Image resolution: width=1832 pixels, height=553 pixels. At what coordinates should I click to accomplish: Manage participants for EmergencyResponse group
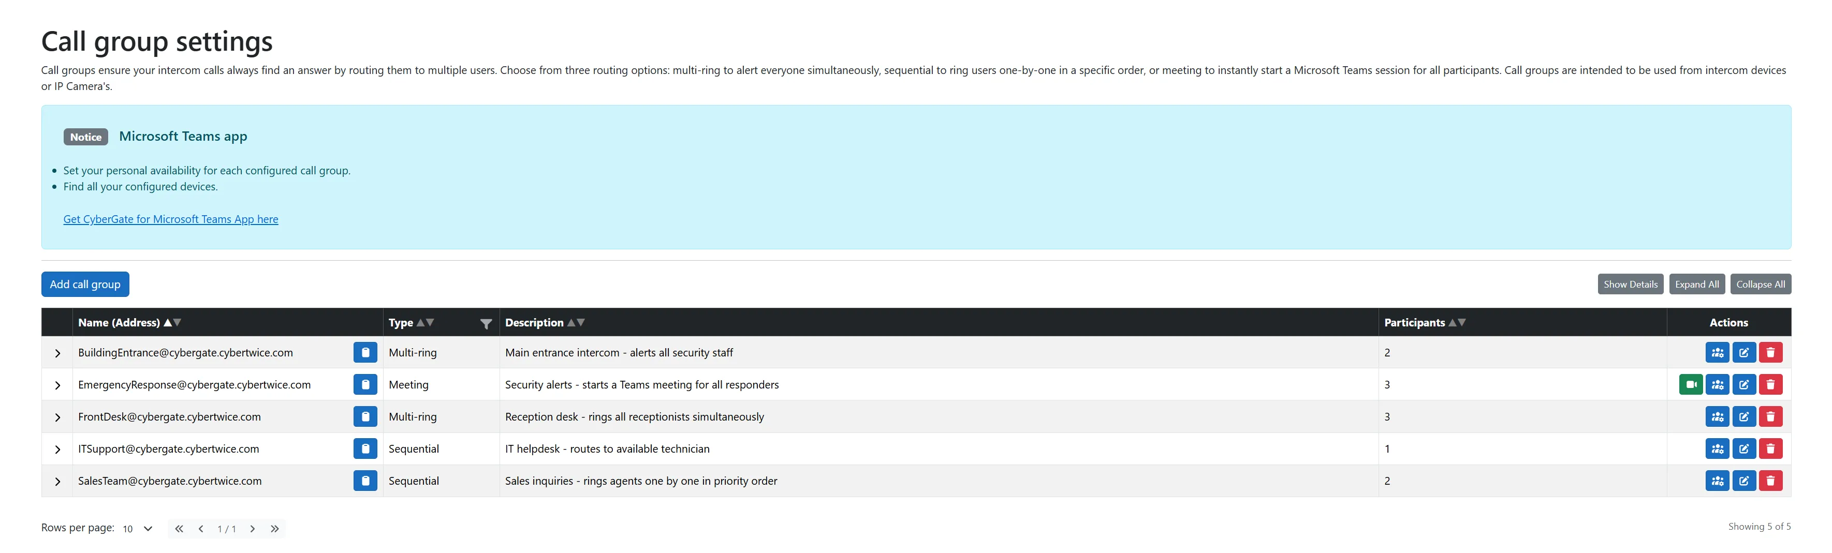1717,384
